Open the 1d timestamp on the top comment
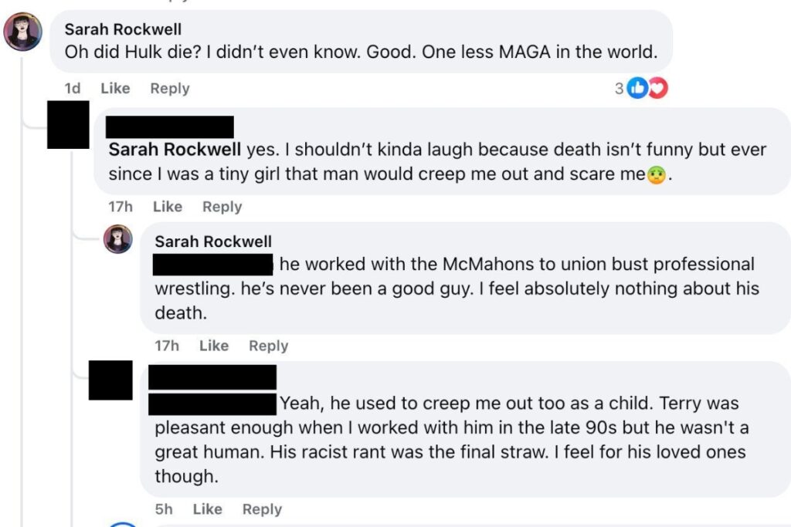 point(72,89)
